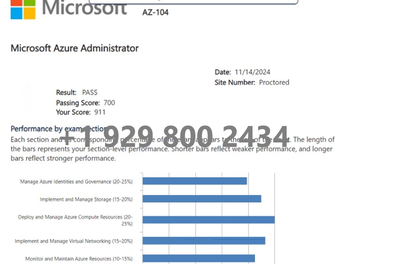This screenshot has width=401, height=264.
Task: Click the Manage Azure Identities and Governance label
Action: coord(76,182)
